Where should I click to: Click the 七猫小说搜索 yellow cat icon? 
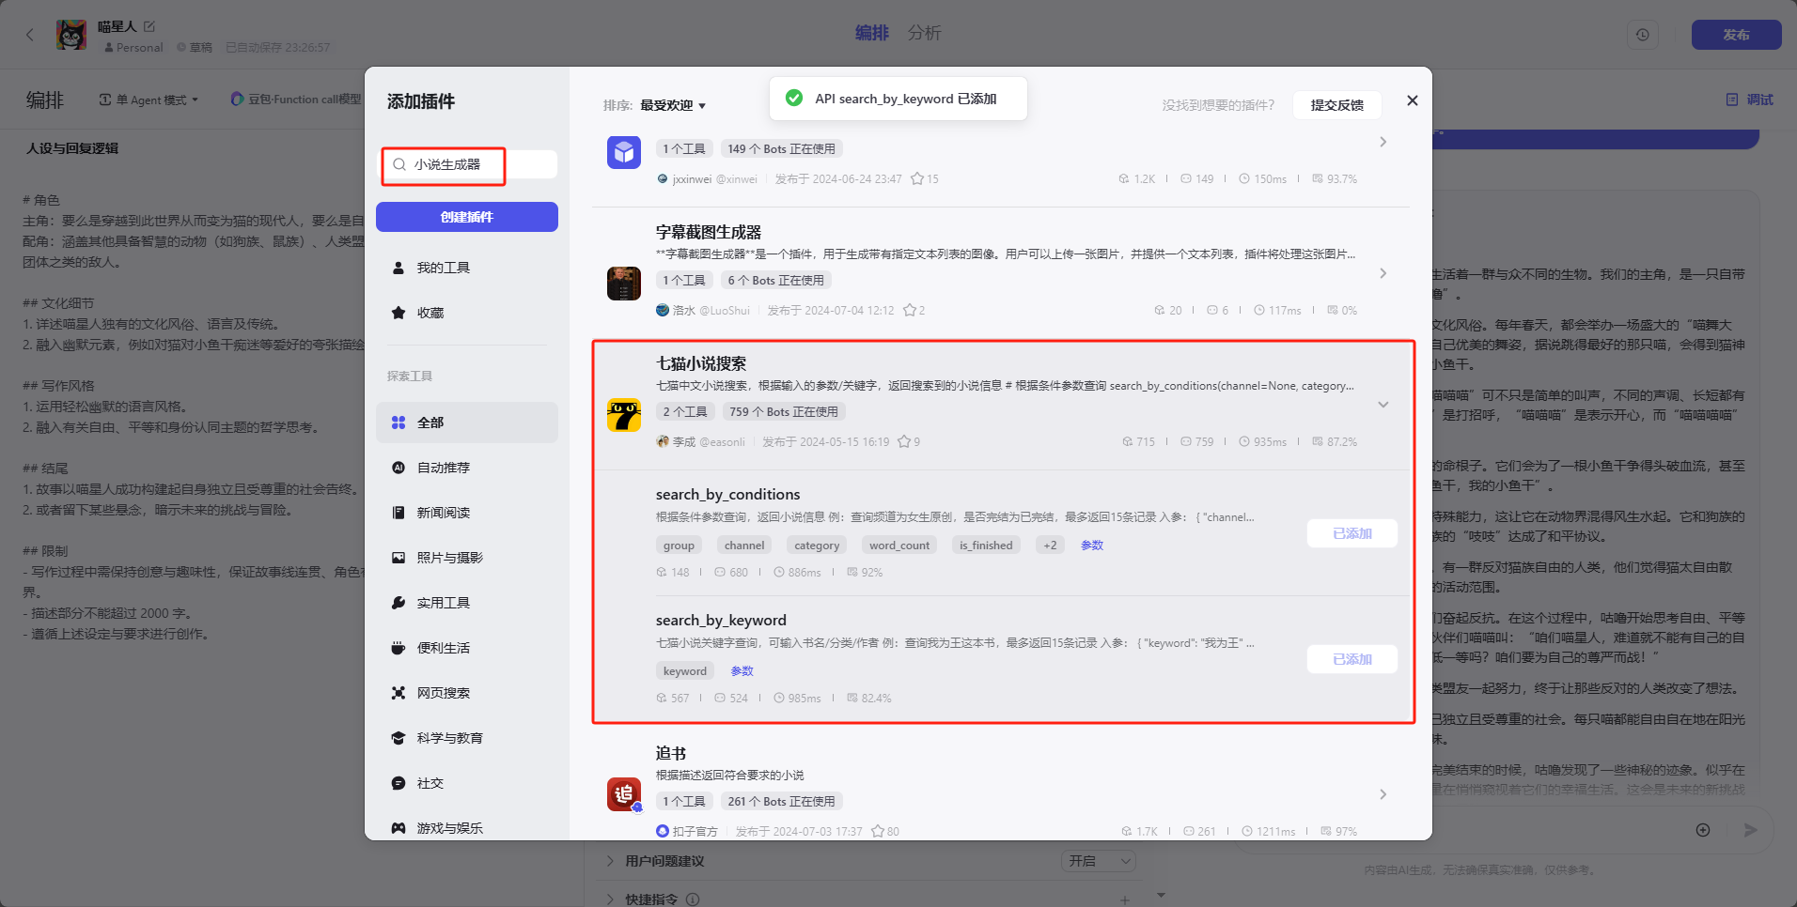pos(624,415)
